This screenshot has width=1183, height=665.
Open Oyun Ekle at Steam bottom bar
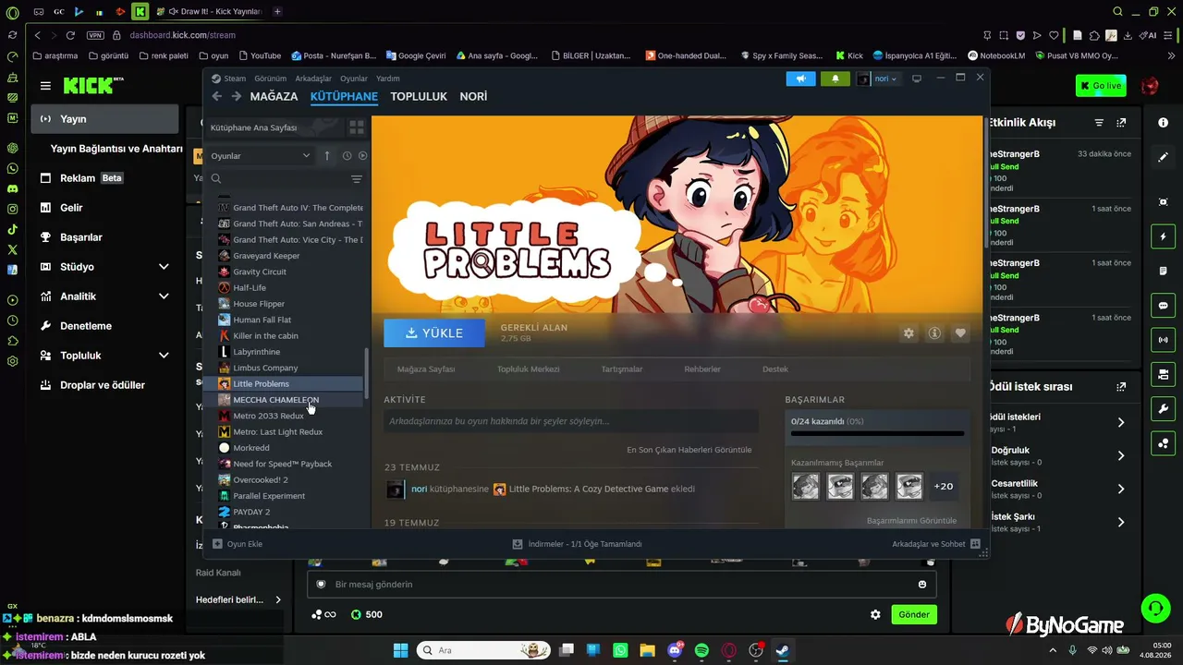pos(238,544)
